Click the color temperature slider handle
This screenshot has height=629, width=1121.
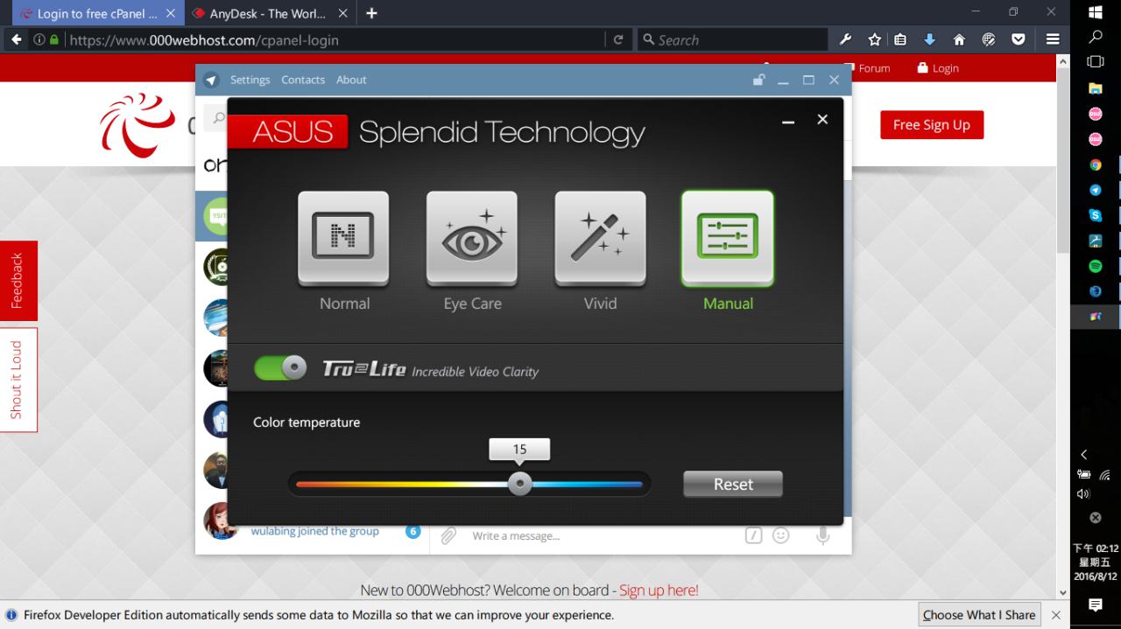[x=520, y=484]
